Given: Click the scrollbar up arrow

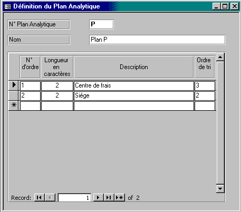Looking at the screenshot, I should [x=220, y=57].
